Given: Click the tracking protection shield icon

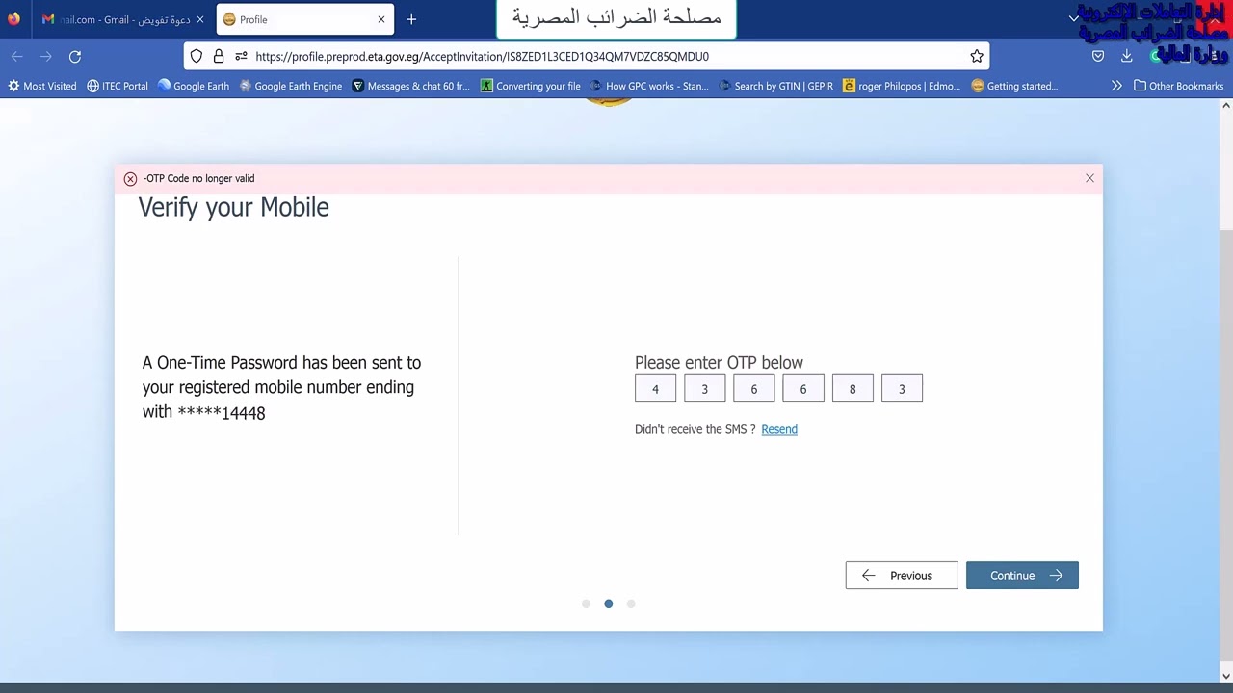Looking at the screenshot, I should coord(197,56).
